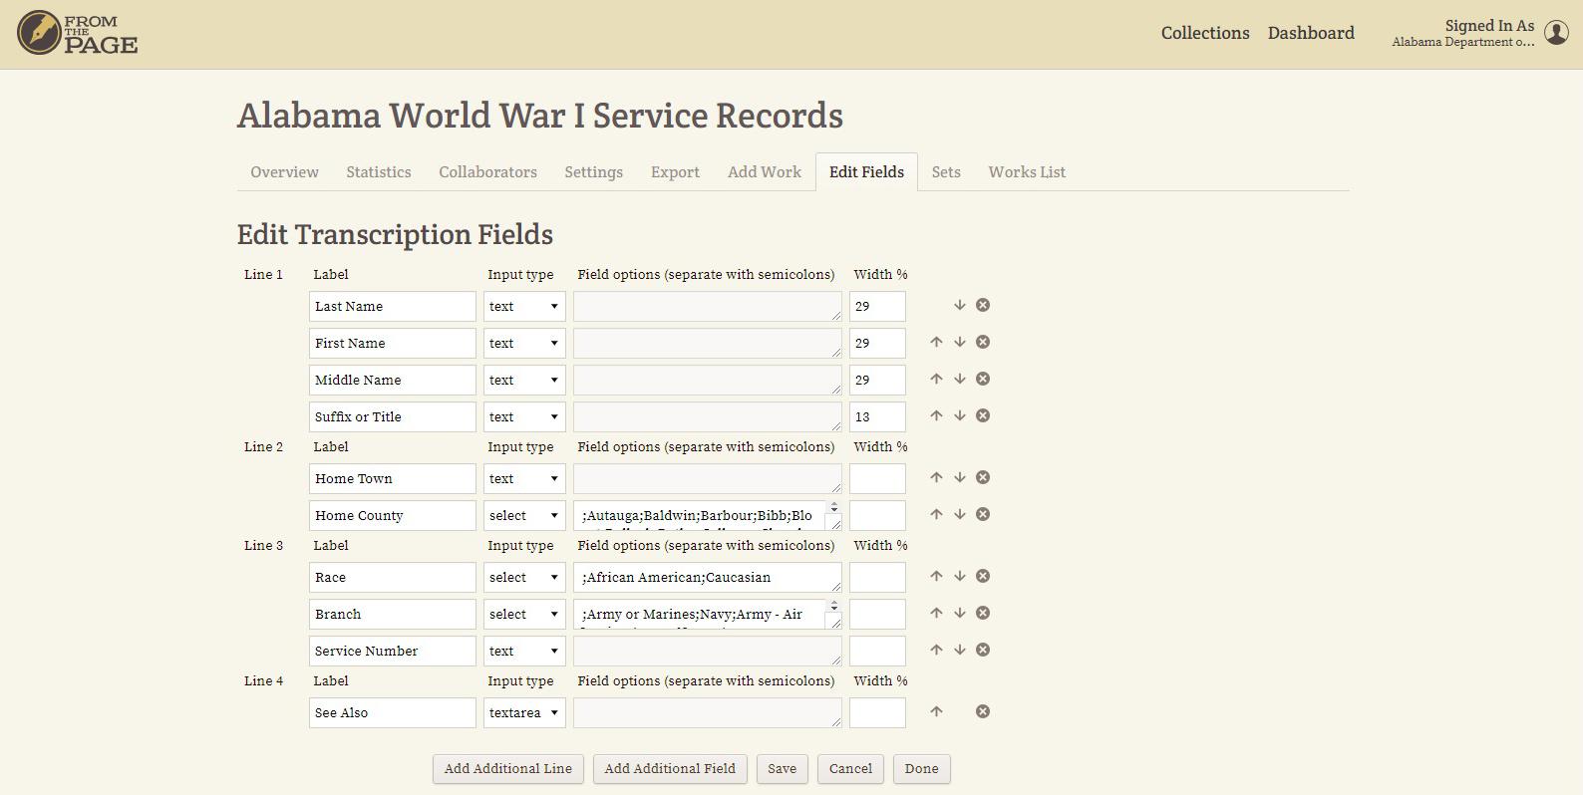Click the user profile avatar icon
Image resolution: width=1583 pixels, height=795 pixels.
(1555, 33)
